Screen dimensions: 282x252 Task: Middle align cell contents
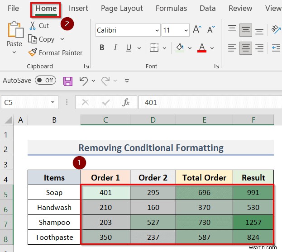click(x=246, y=30)
